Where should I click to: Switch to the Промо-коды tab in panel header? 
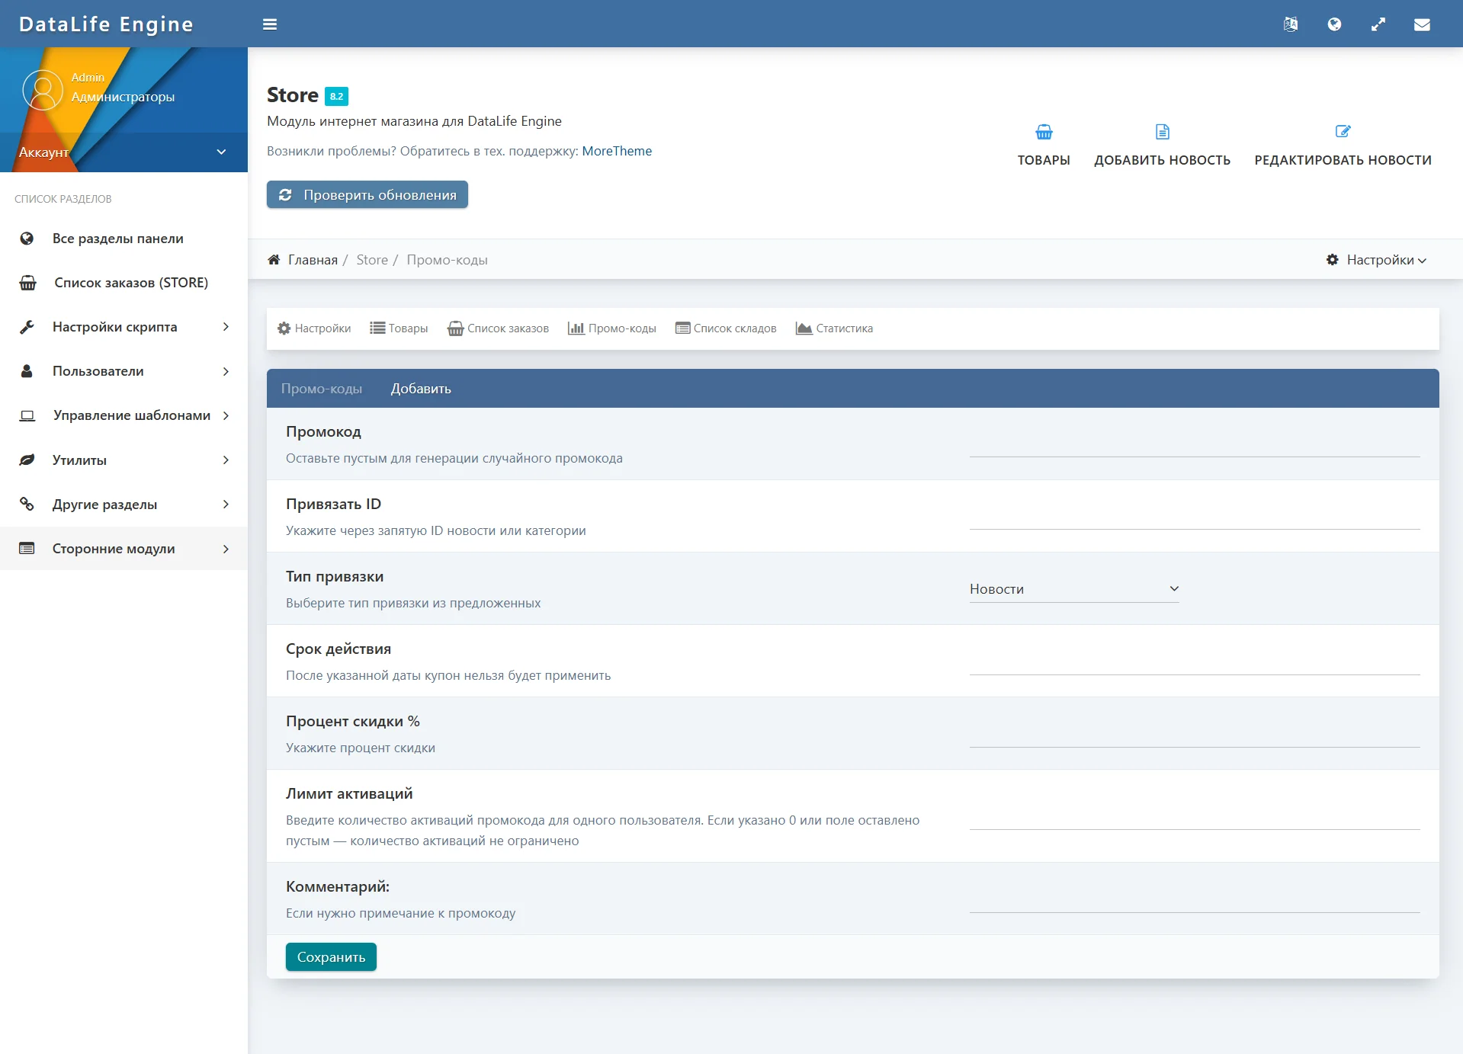tap(322, 389)
